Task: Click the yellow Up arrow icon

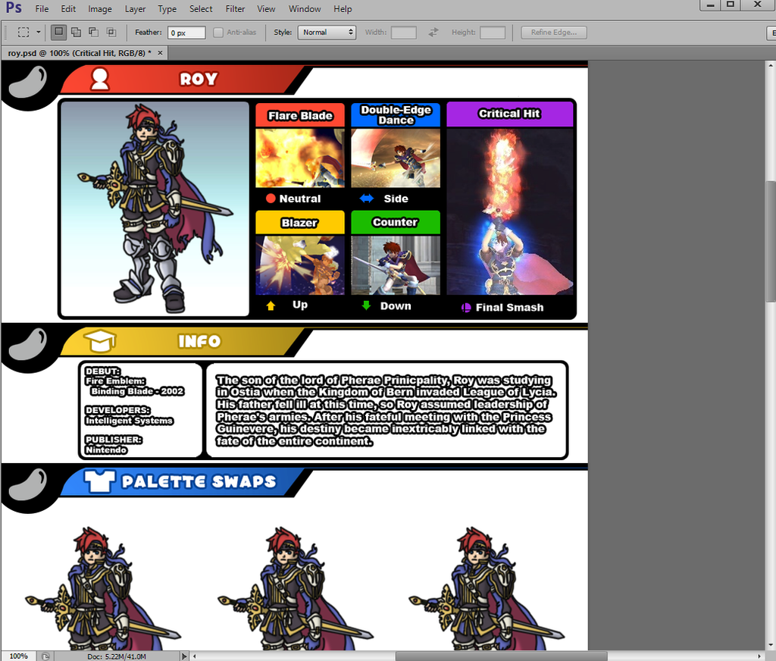Action: tap(271, 306)
